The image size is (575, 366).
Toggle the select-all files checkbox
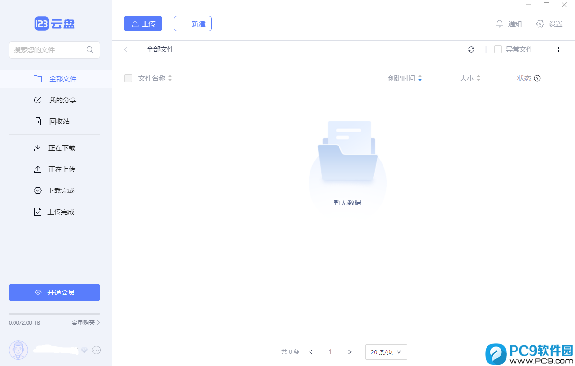[x=128, y=78]
